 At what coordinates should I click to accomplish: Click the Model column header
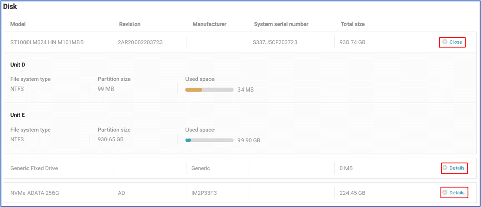18,24
